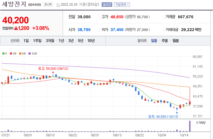The height and width of the screenshot is (139, 213).
Task: Select the 월봉 monthly candle chart
Action: tap(176, 40)
